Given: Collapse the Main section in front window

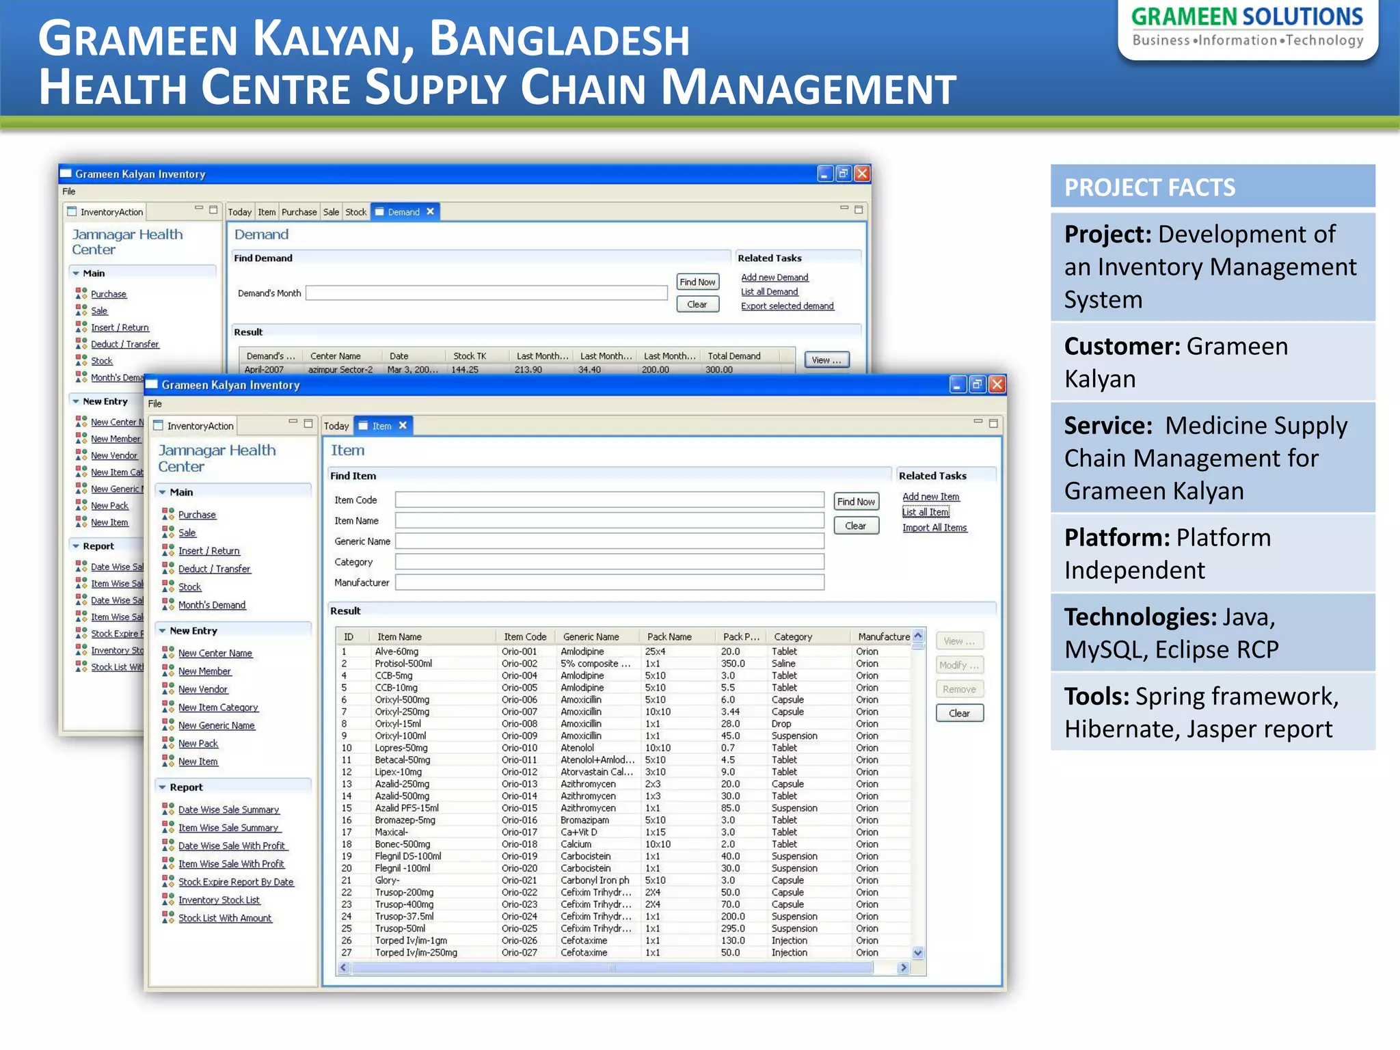Looking at the screenshot, I should (162, 492).
